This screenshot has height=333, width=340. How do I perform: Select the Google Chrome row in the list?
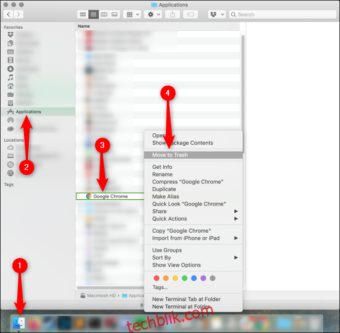[110, 196]
